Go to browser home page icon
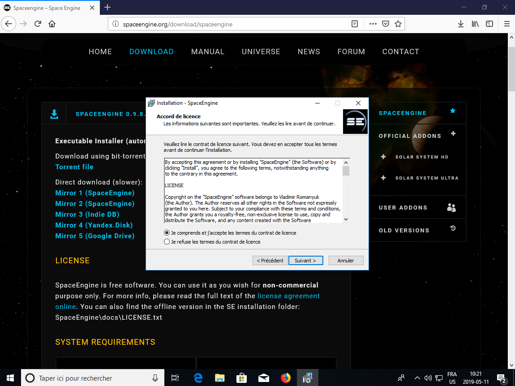 (x=52, y=24)
